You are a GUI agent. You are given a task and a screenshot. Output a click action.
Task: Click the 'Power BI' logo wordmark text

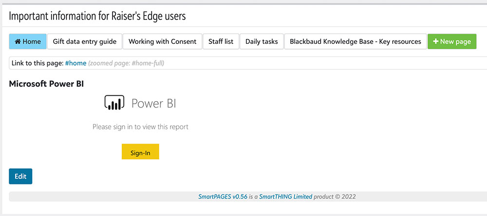[154, 103]
